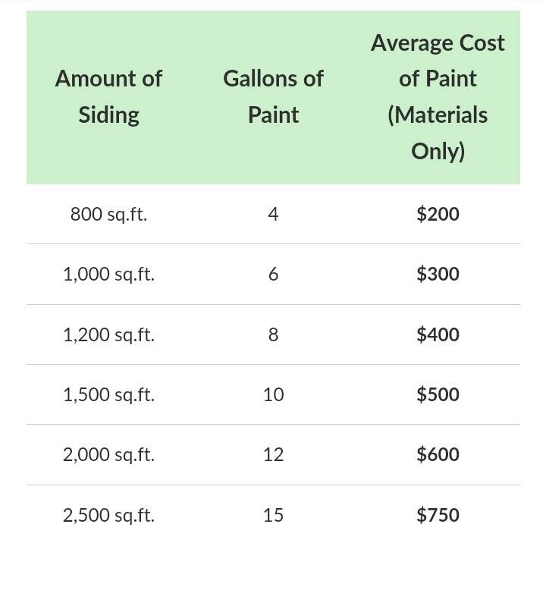Image resolution: width=546 pixels, height=590 pixels.
Task: Select the '1,500 sq.ft.' siding cell
Action: 108,394
